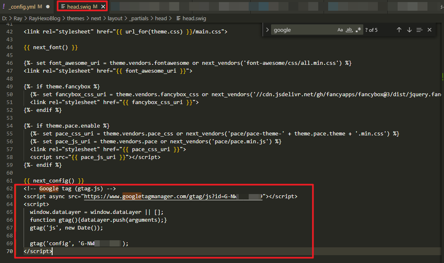The height and width of the screenshot is (263, 444).
Task: Open the _partials breadcrumb folder
Action: (x=139, y=18)
